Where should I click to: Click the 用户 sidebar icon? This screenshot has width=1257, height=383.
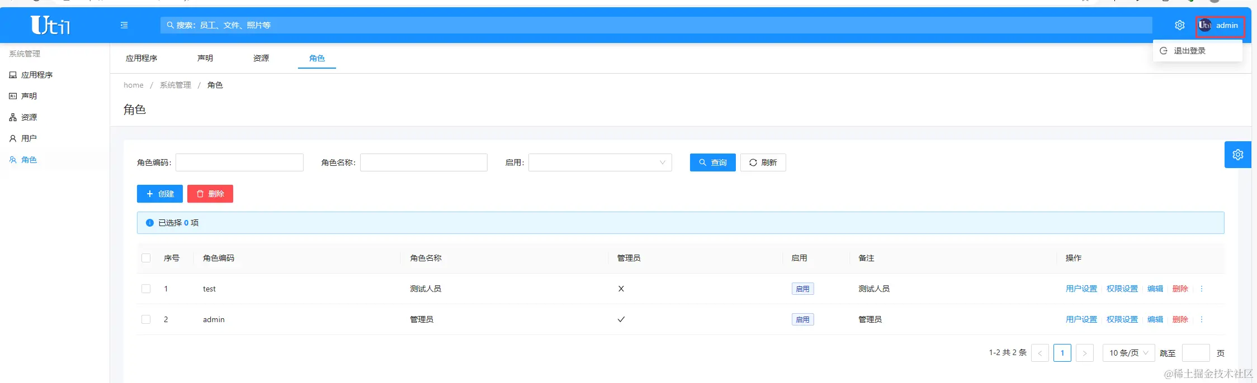coord(13,138)
